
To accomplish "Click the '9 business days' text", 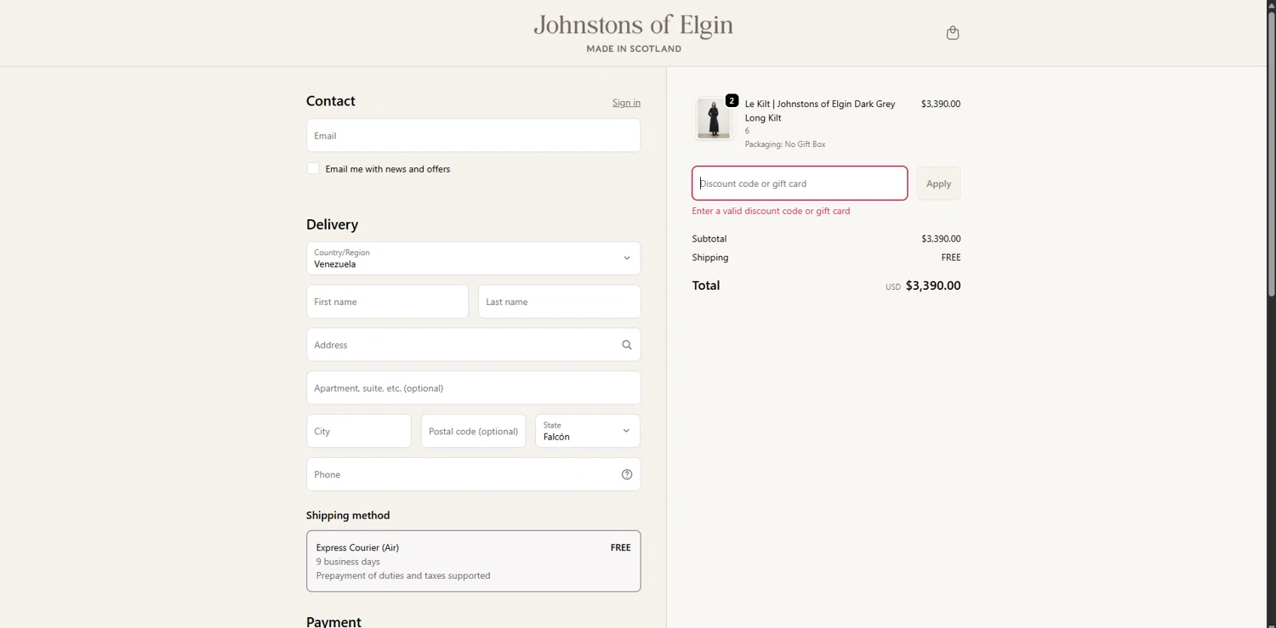I will coord(348,562).
